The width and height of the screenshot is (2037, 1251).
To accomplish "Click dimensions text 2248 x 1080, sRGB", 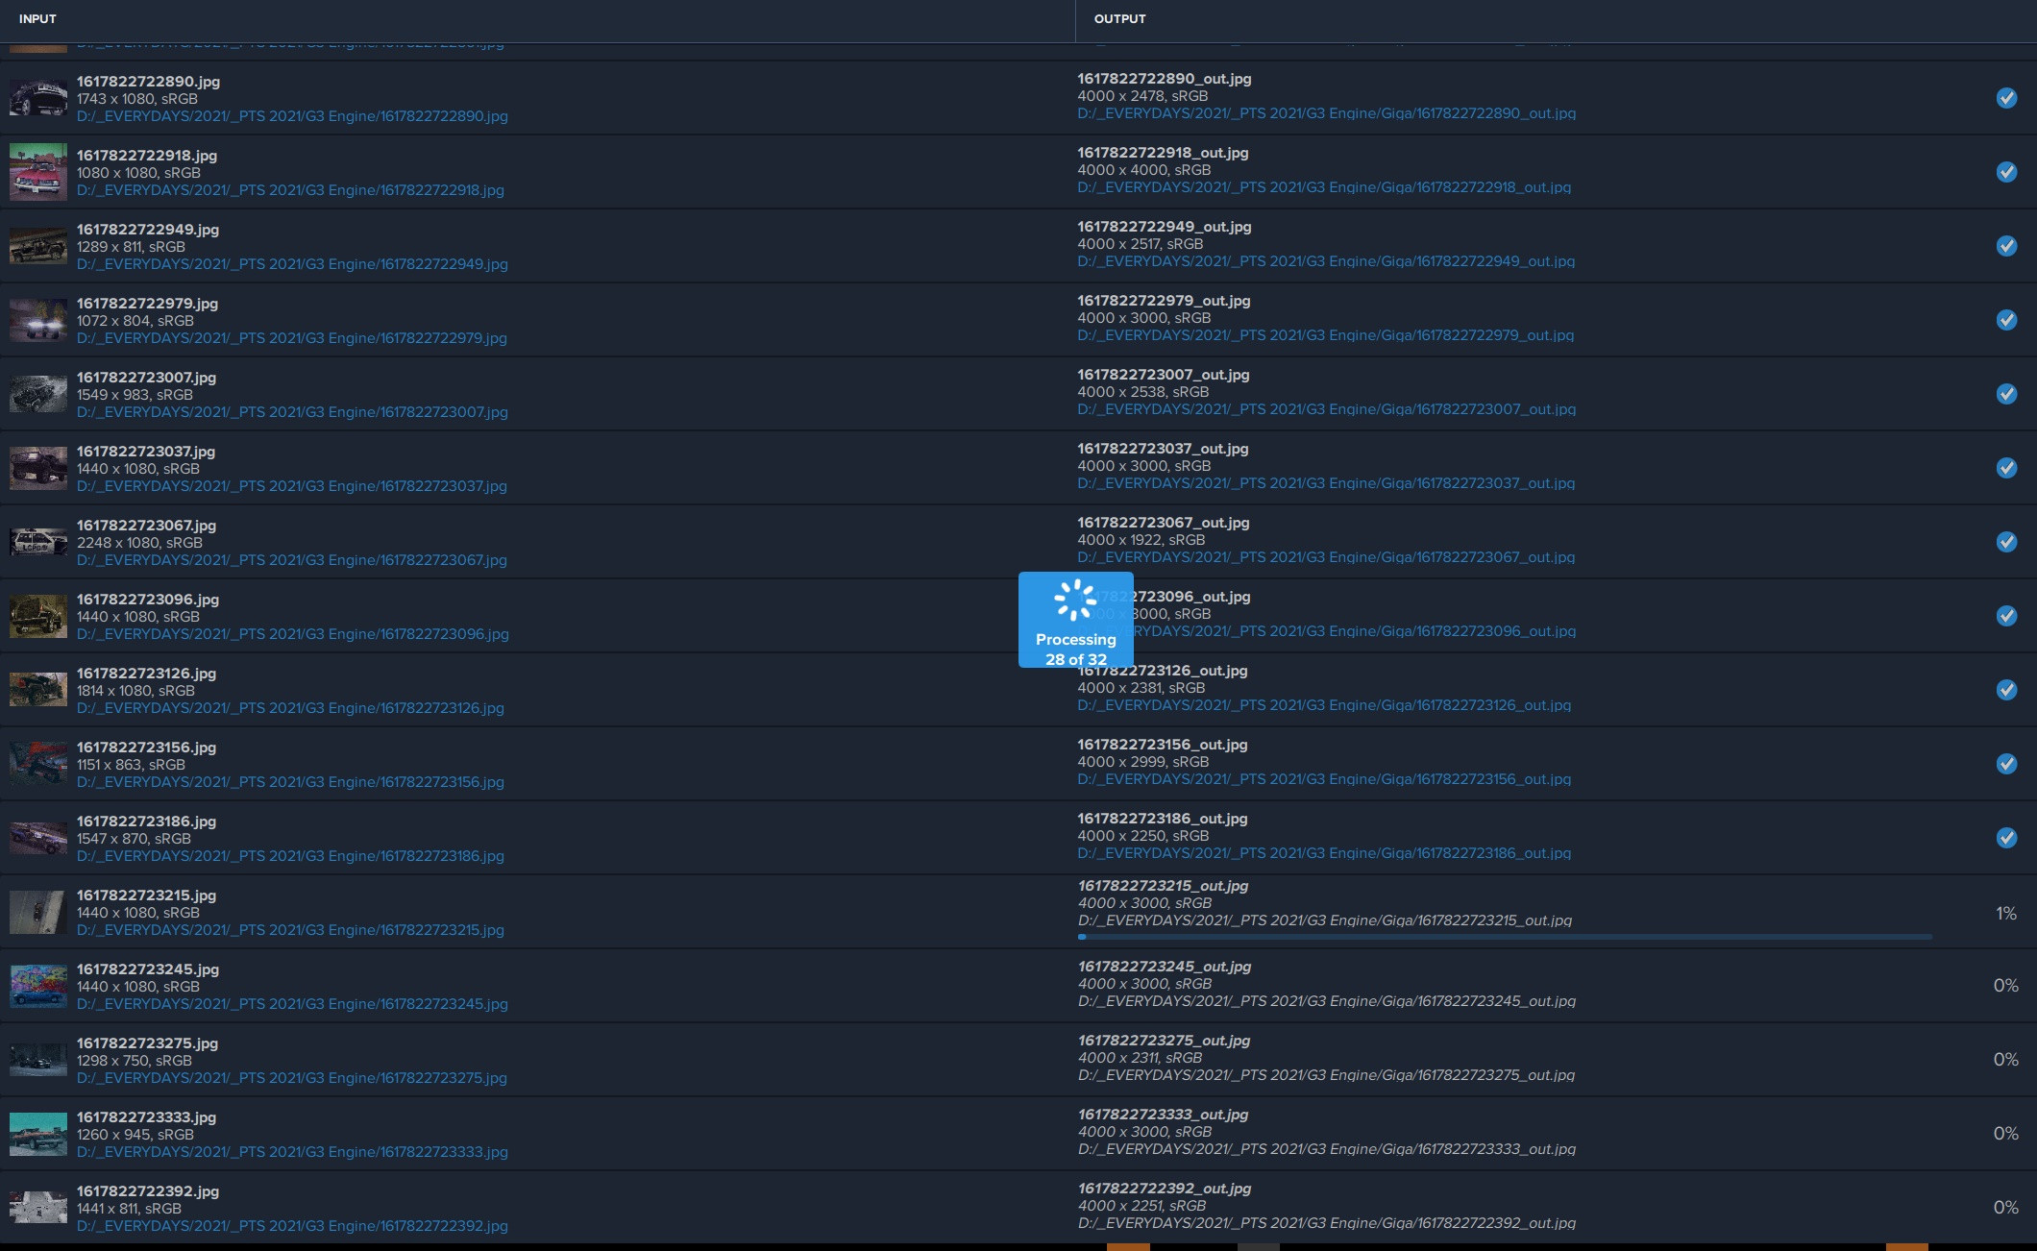I will point(139,543).
